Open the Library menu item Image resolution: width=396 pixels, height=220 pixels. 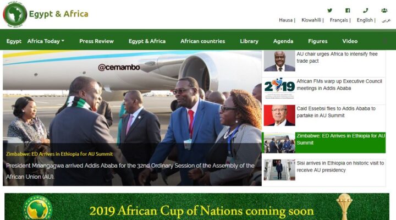click(x=249, y=41)
